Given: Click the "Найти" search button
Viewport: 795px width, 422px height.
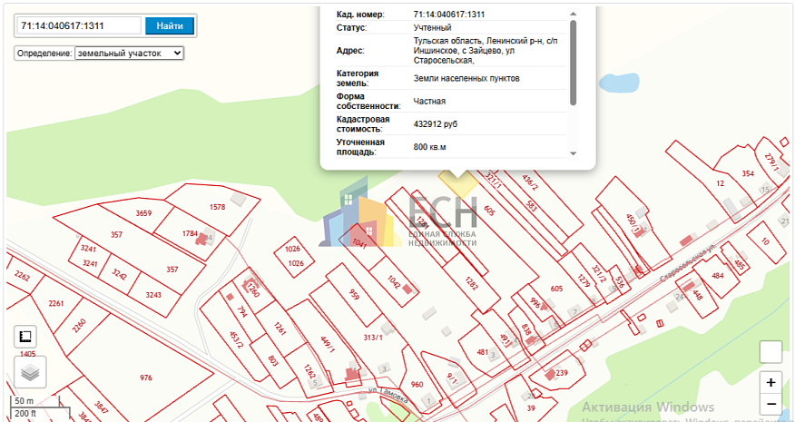Looking at the screenshot, I should point(170,26).
